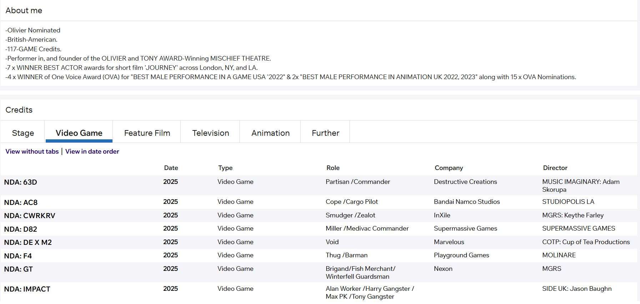The width and height of the screenshot is (640, 304).
Task: Click the Role column header
Action: (x=333, y=168)
